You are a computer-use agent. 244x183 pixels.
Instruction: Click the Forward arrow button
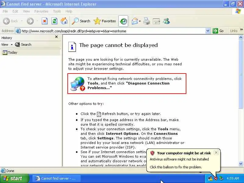pyautogui.click(x=30, y=21)
